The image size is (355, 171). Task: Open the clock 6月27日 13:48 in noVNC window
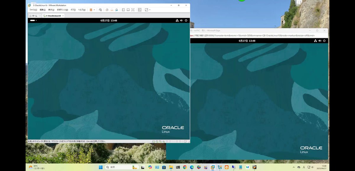click(247, 41)
